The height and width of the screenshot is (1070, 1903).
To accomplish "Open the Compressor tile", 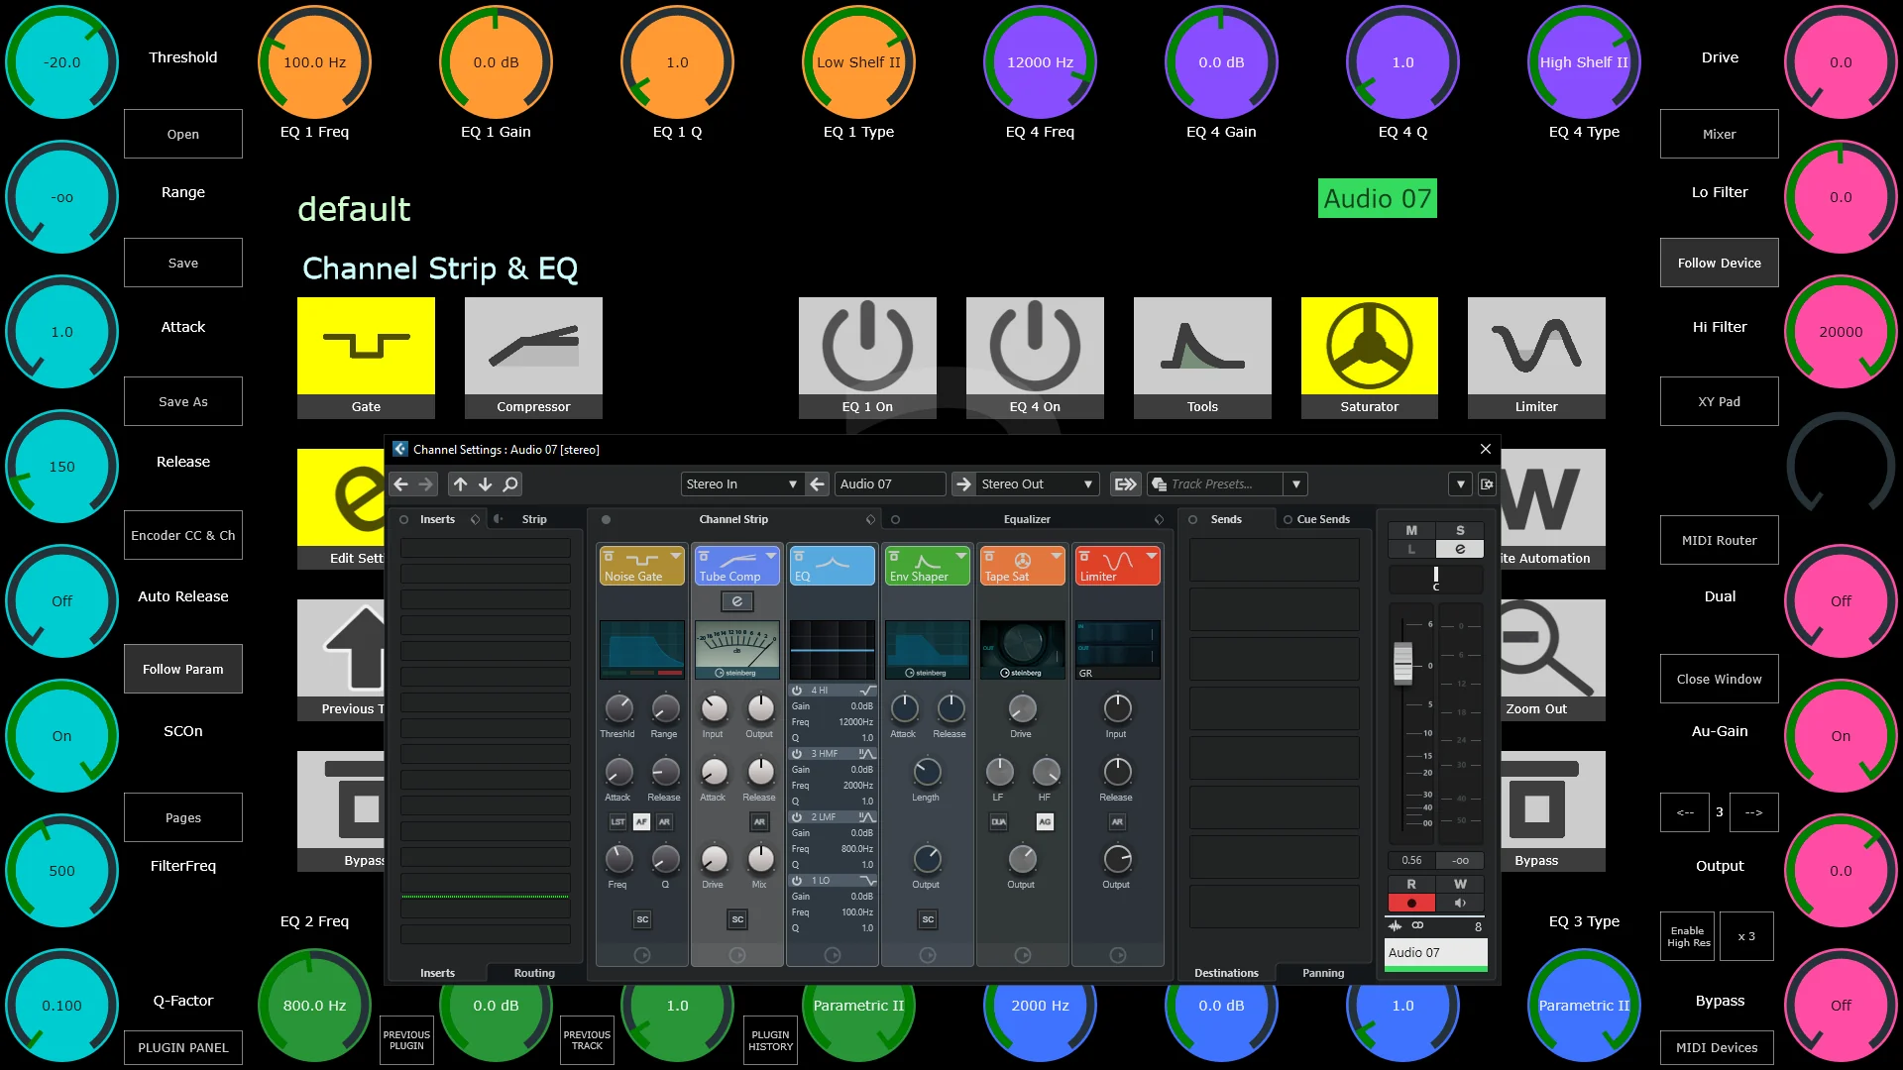I will click(533, 358).
